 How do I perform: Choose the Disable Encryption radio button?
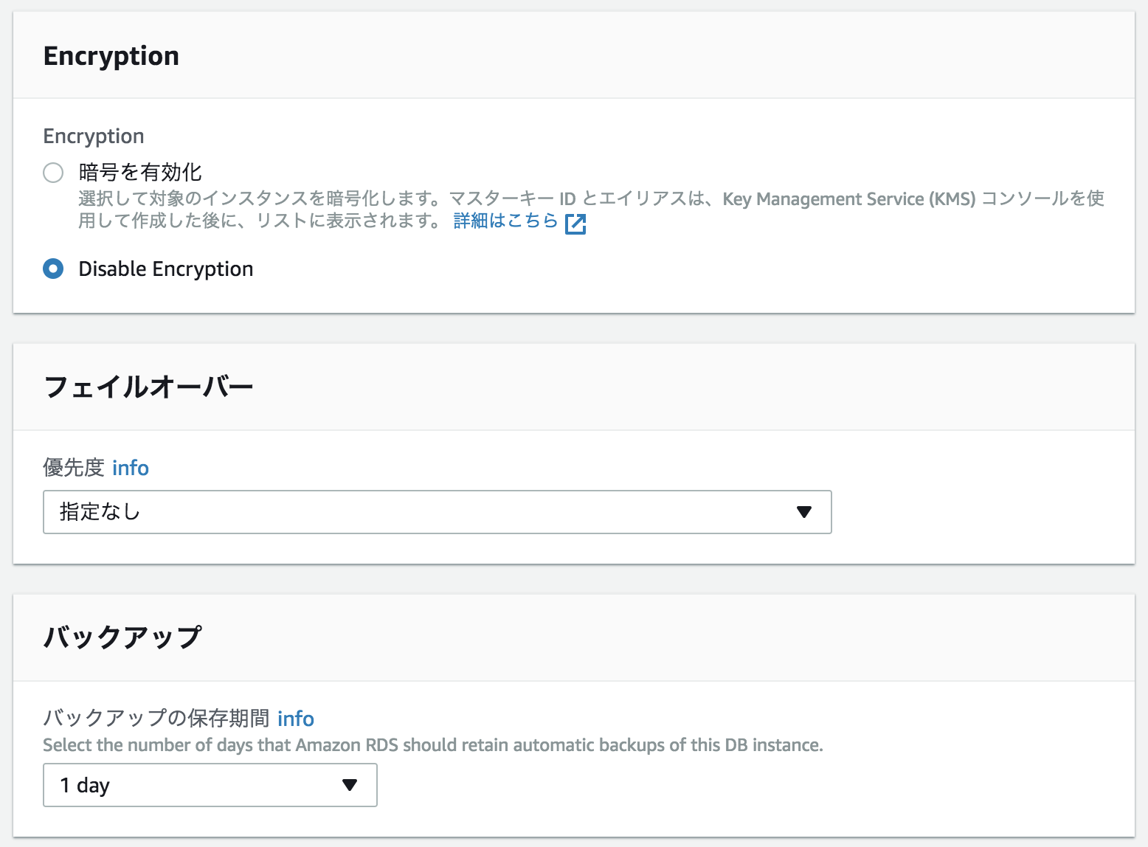[53, 269]
